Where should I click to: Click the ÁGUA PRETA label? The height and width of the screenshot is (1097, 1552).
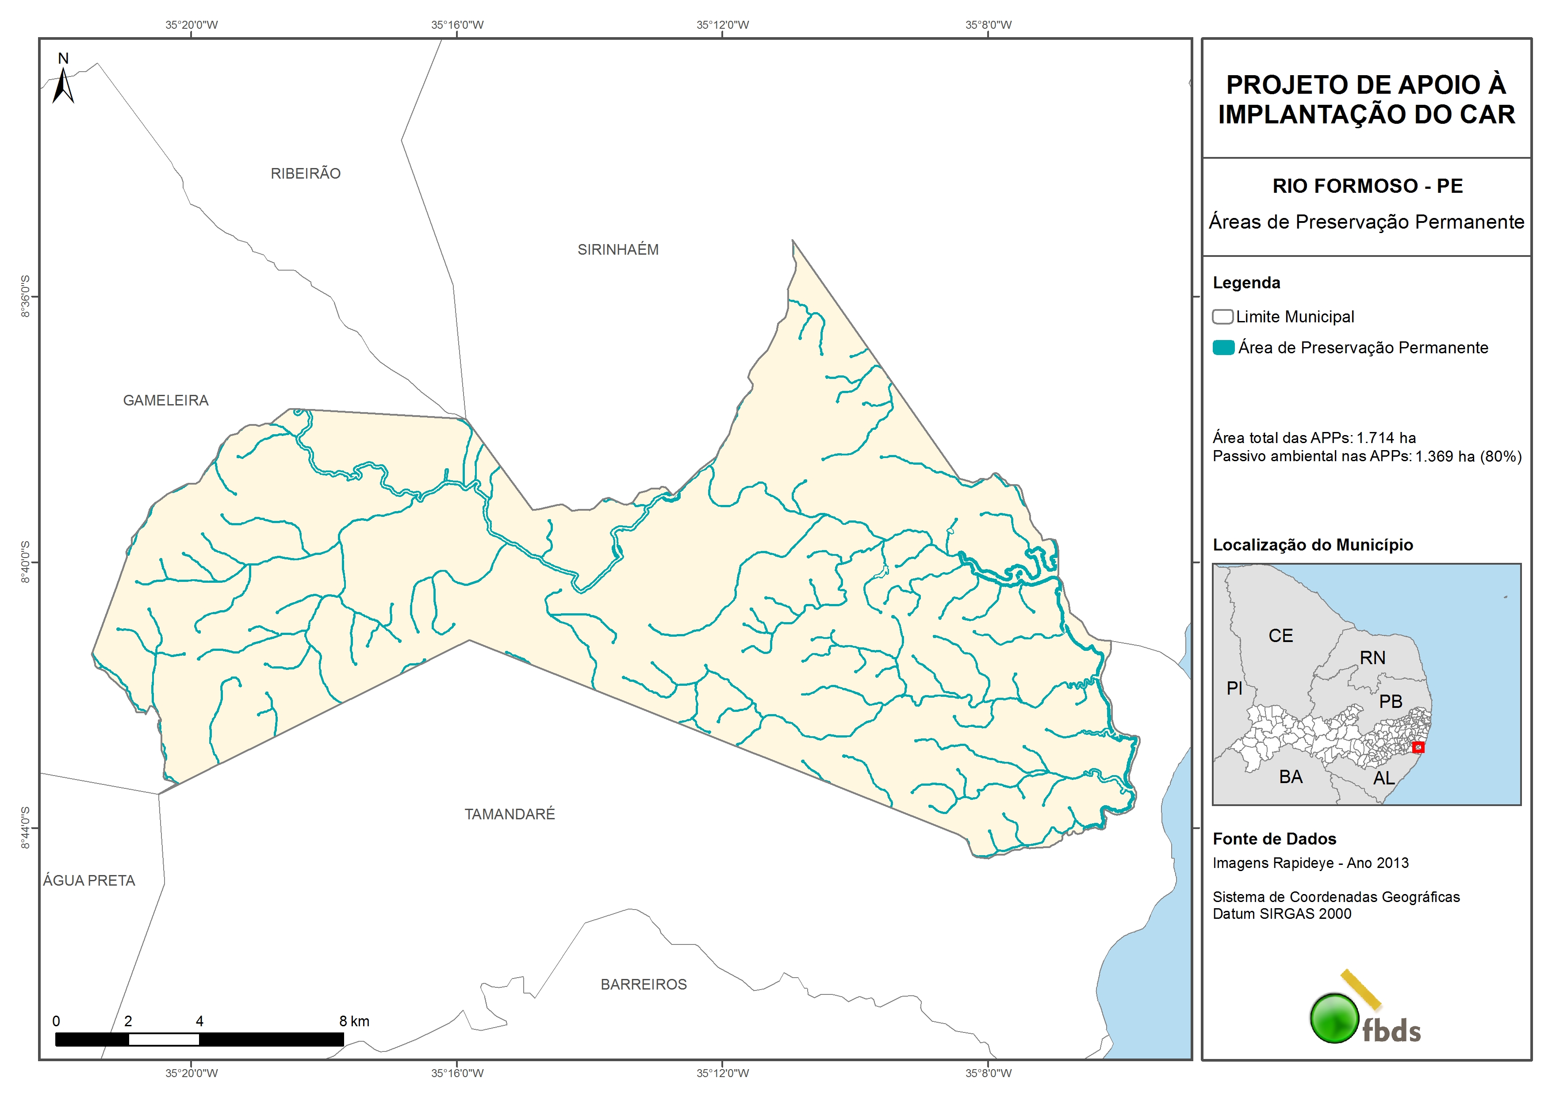pos(89,881)
